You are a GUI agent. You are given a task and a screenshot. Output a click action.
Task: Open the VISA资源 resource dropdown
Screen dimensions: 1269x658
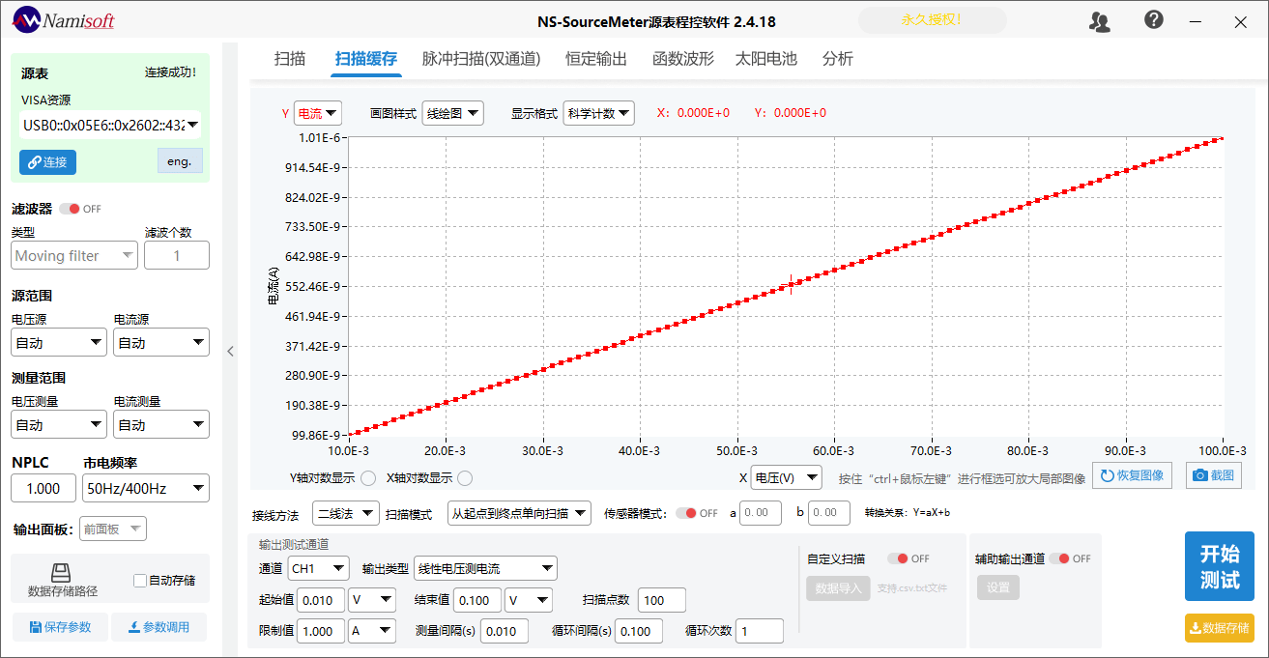(111, 125)
